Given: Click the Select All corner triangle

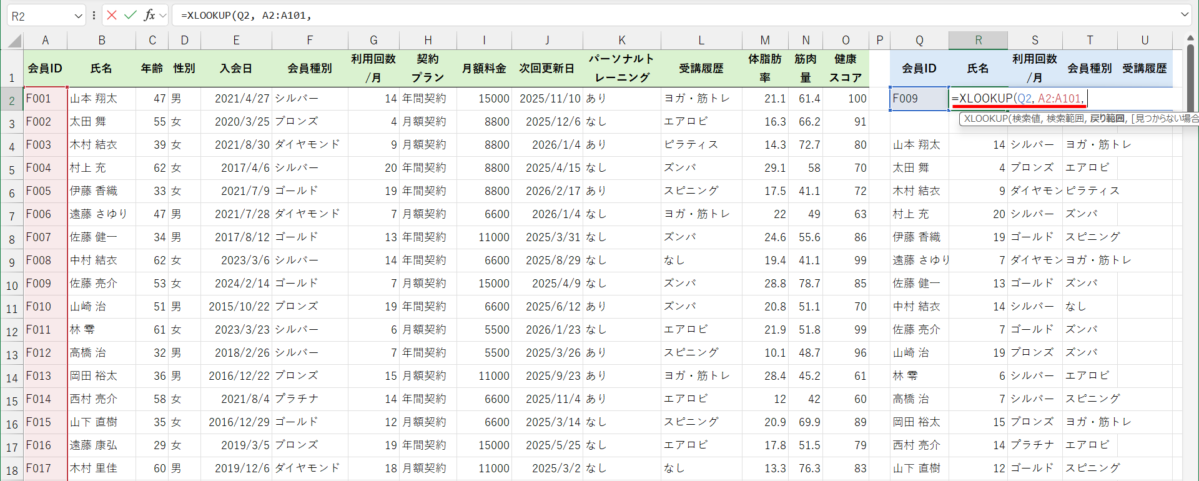Looking at the screenshot, I should point(14,41).
